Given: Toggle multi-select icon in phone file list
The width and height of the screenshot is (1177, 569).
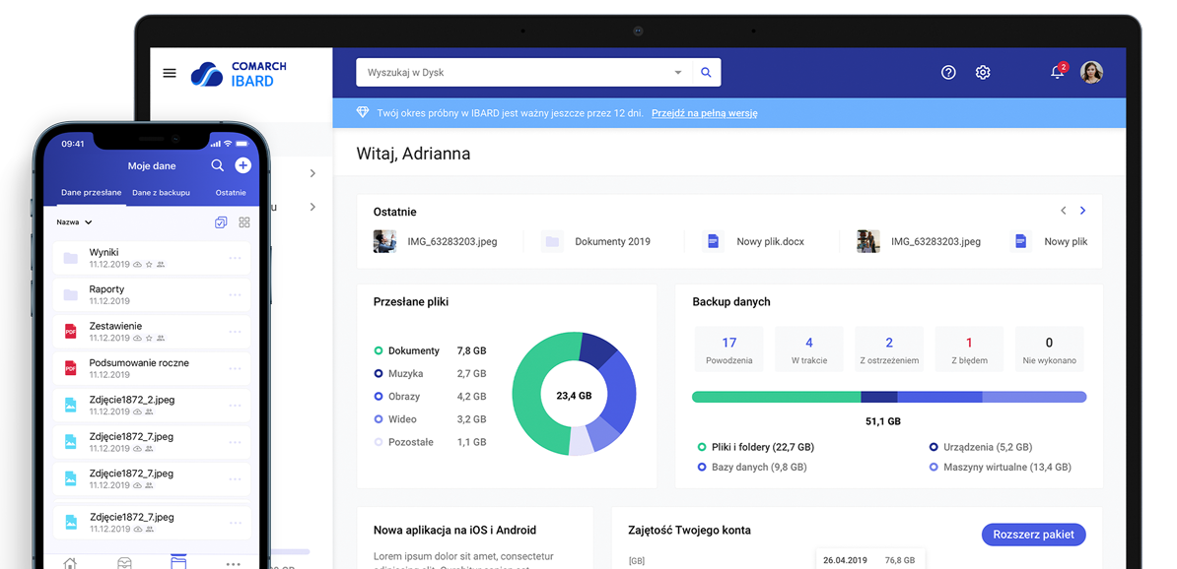Looking at the screenshot, I should click(221, 222).
